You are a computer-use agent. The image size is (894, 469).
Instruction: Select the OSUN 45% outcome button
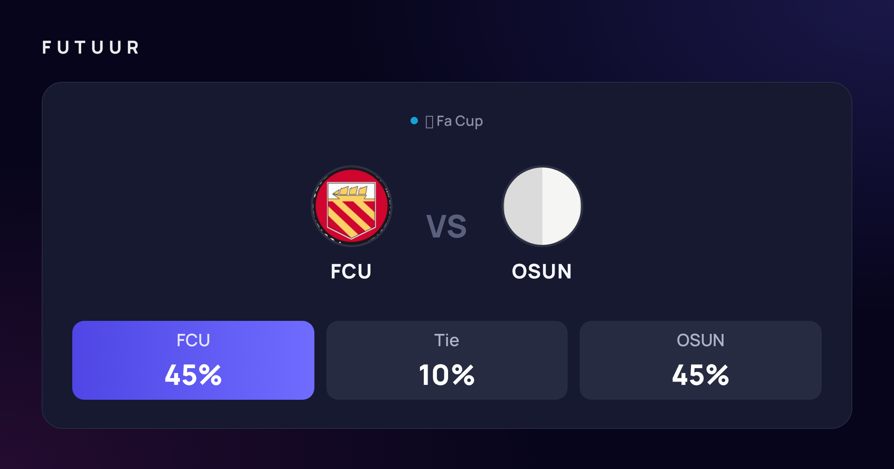[x=701, y=360]
